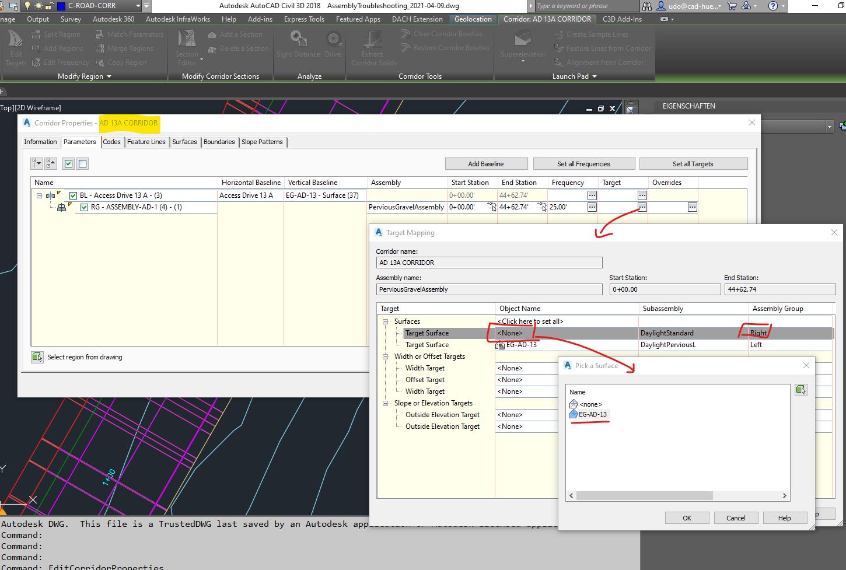This screenshot has height=570, width=846.
Task: Click the turn off all baselines toolbar checkbox
Action: coord(83,163)
